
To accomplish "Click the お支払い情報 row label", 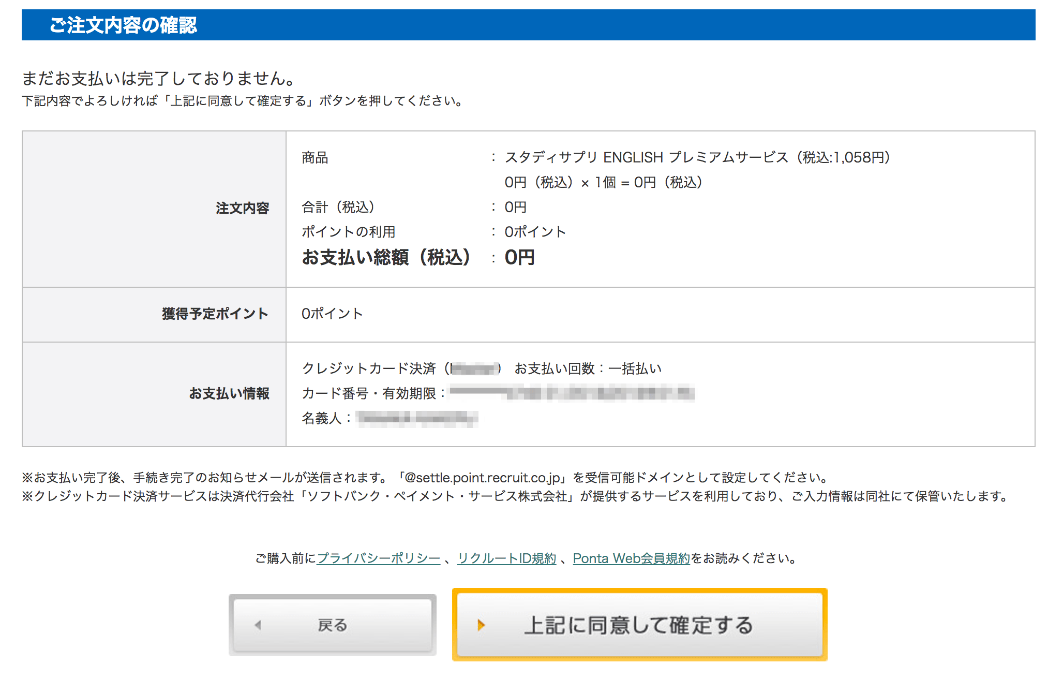I will [x=229, y=393].
